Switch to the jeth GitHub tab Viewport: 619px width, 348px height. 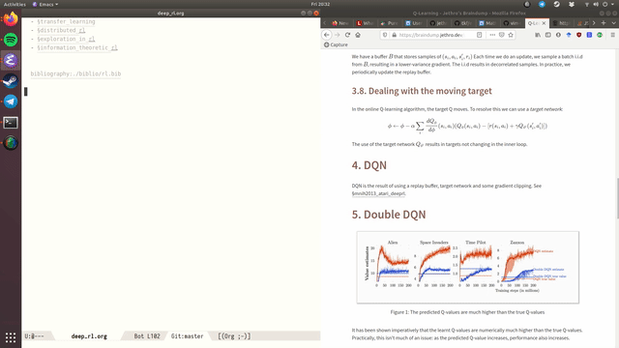(x=438, y=23)
